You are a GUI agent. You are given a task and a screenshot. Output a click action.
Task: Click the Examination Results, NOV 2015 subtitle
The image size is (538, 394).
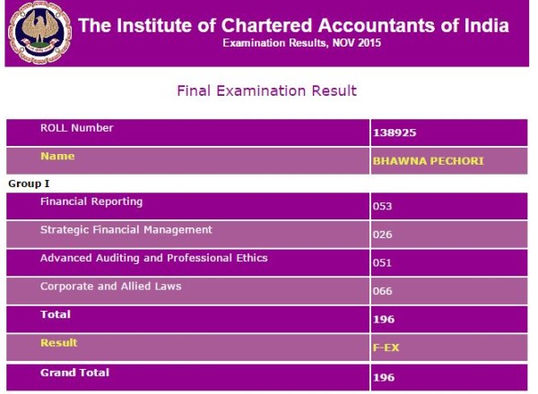[x=293, y=42]
